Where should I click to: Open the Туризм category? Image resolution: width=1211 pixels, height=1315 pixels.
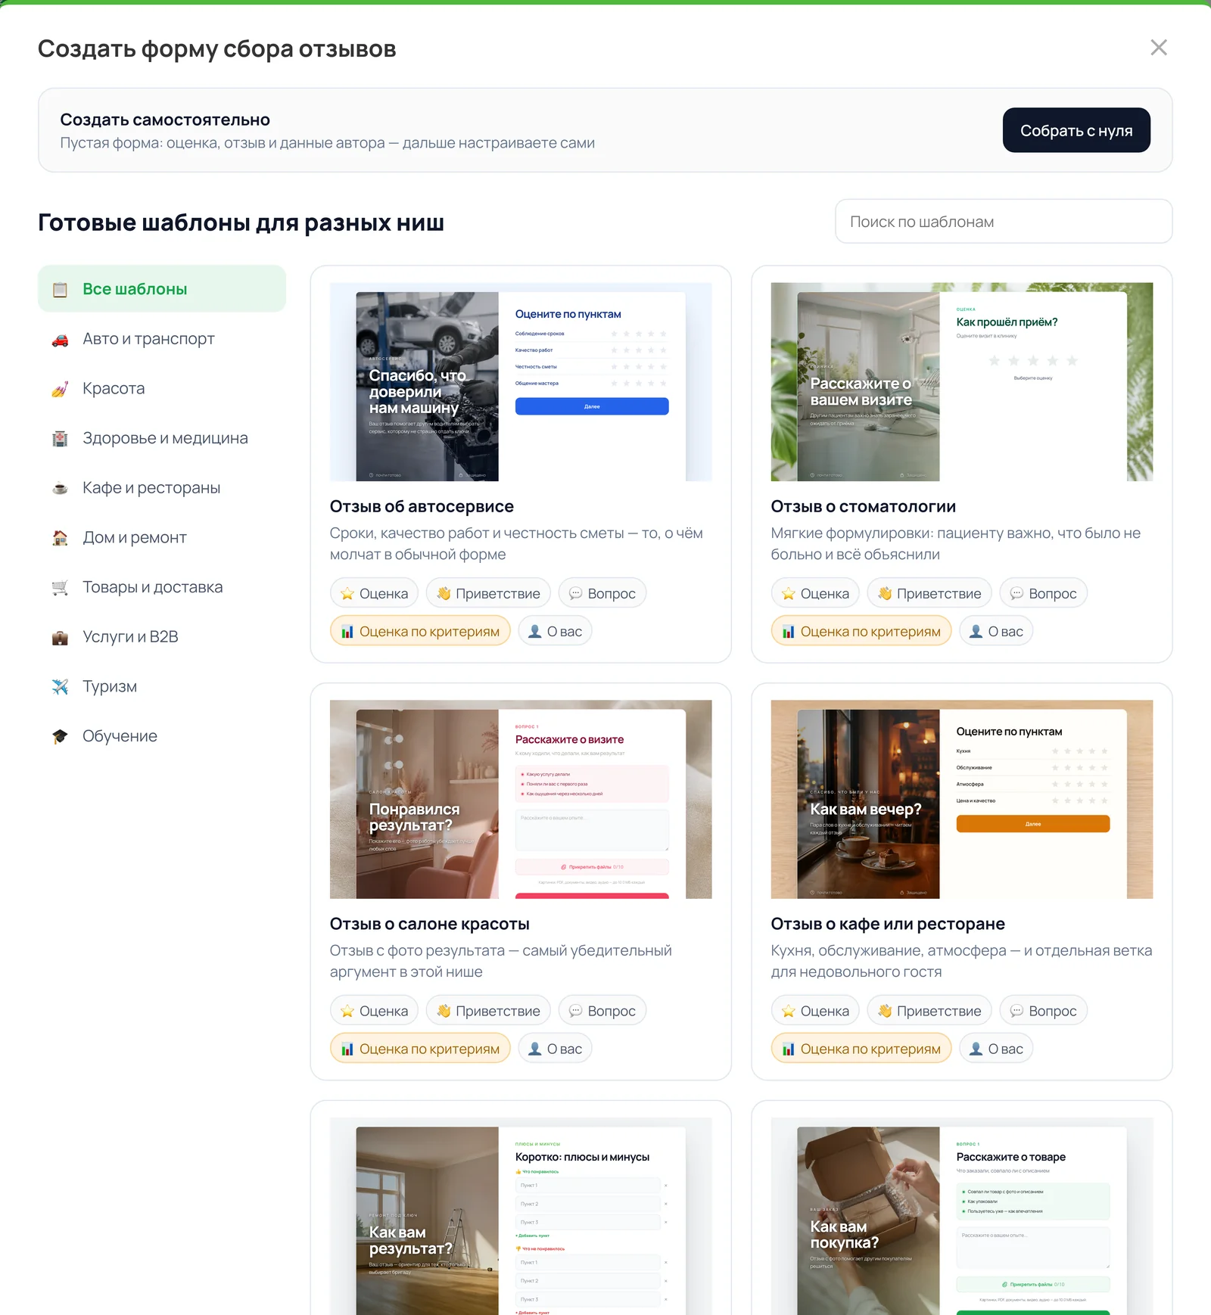162,686
